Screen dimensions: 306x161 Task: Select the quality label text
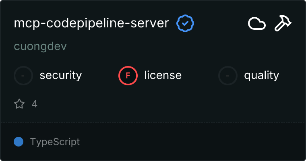[x=261, y=75]
